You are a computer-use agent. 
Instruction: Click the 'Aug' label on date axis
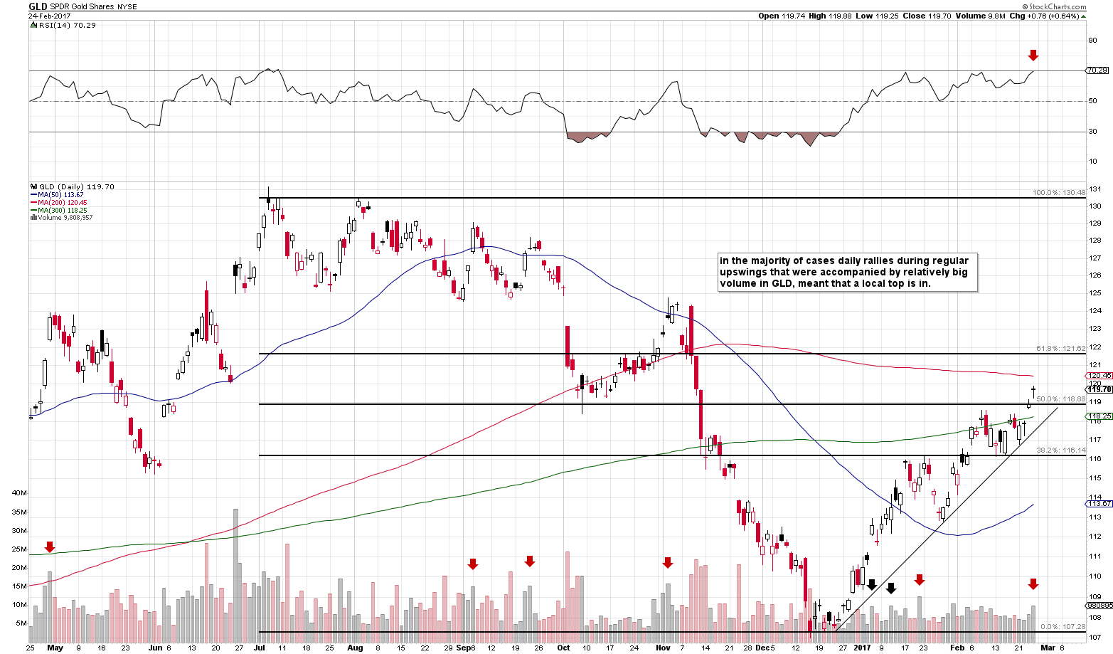click(356, 648)
